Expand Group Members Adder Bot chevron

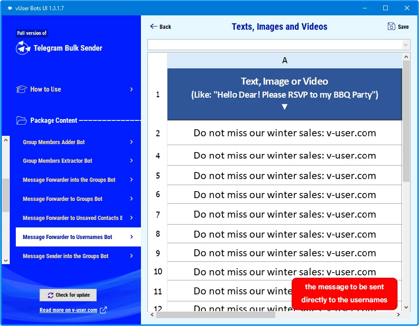pos(131,142)
